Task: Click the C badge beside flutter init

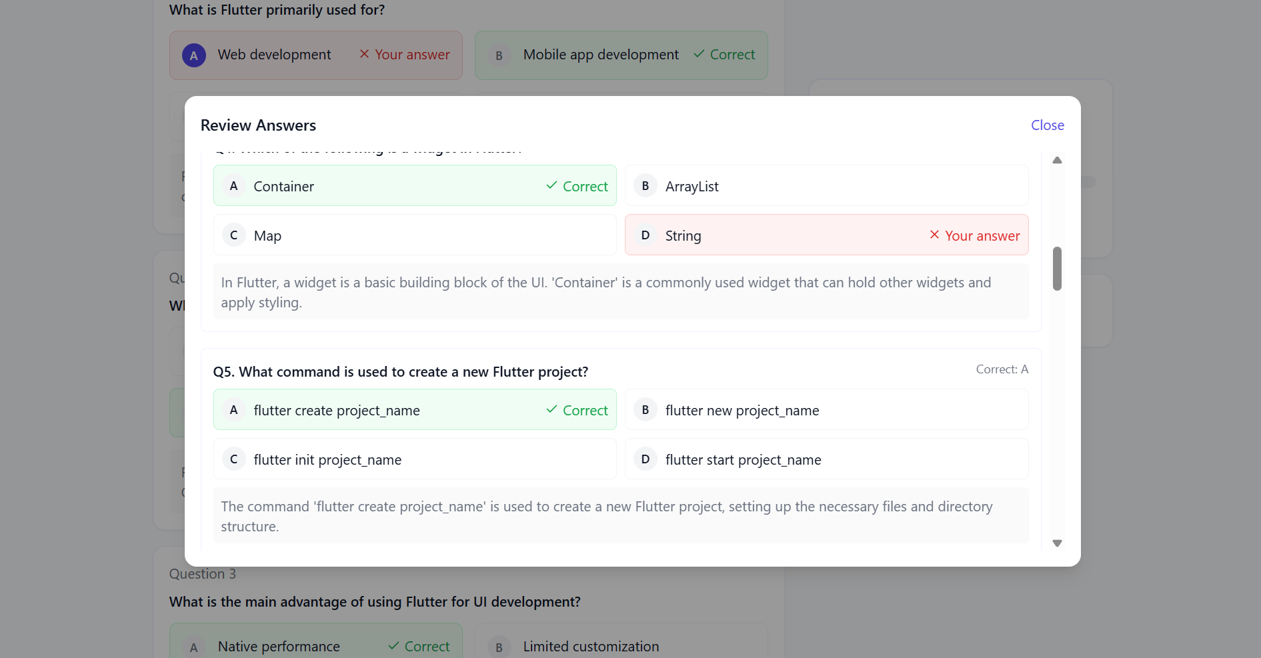Action: pos(233,459)
